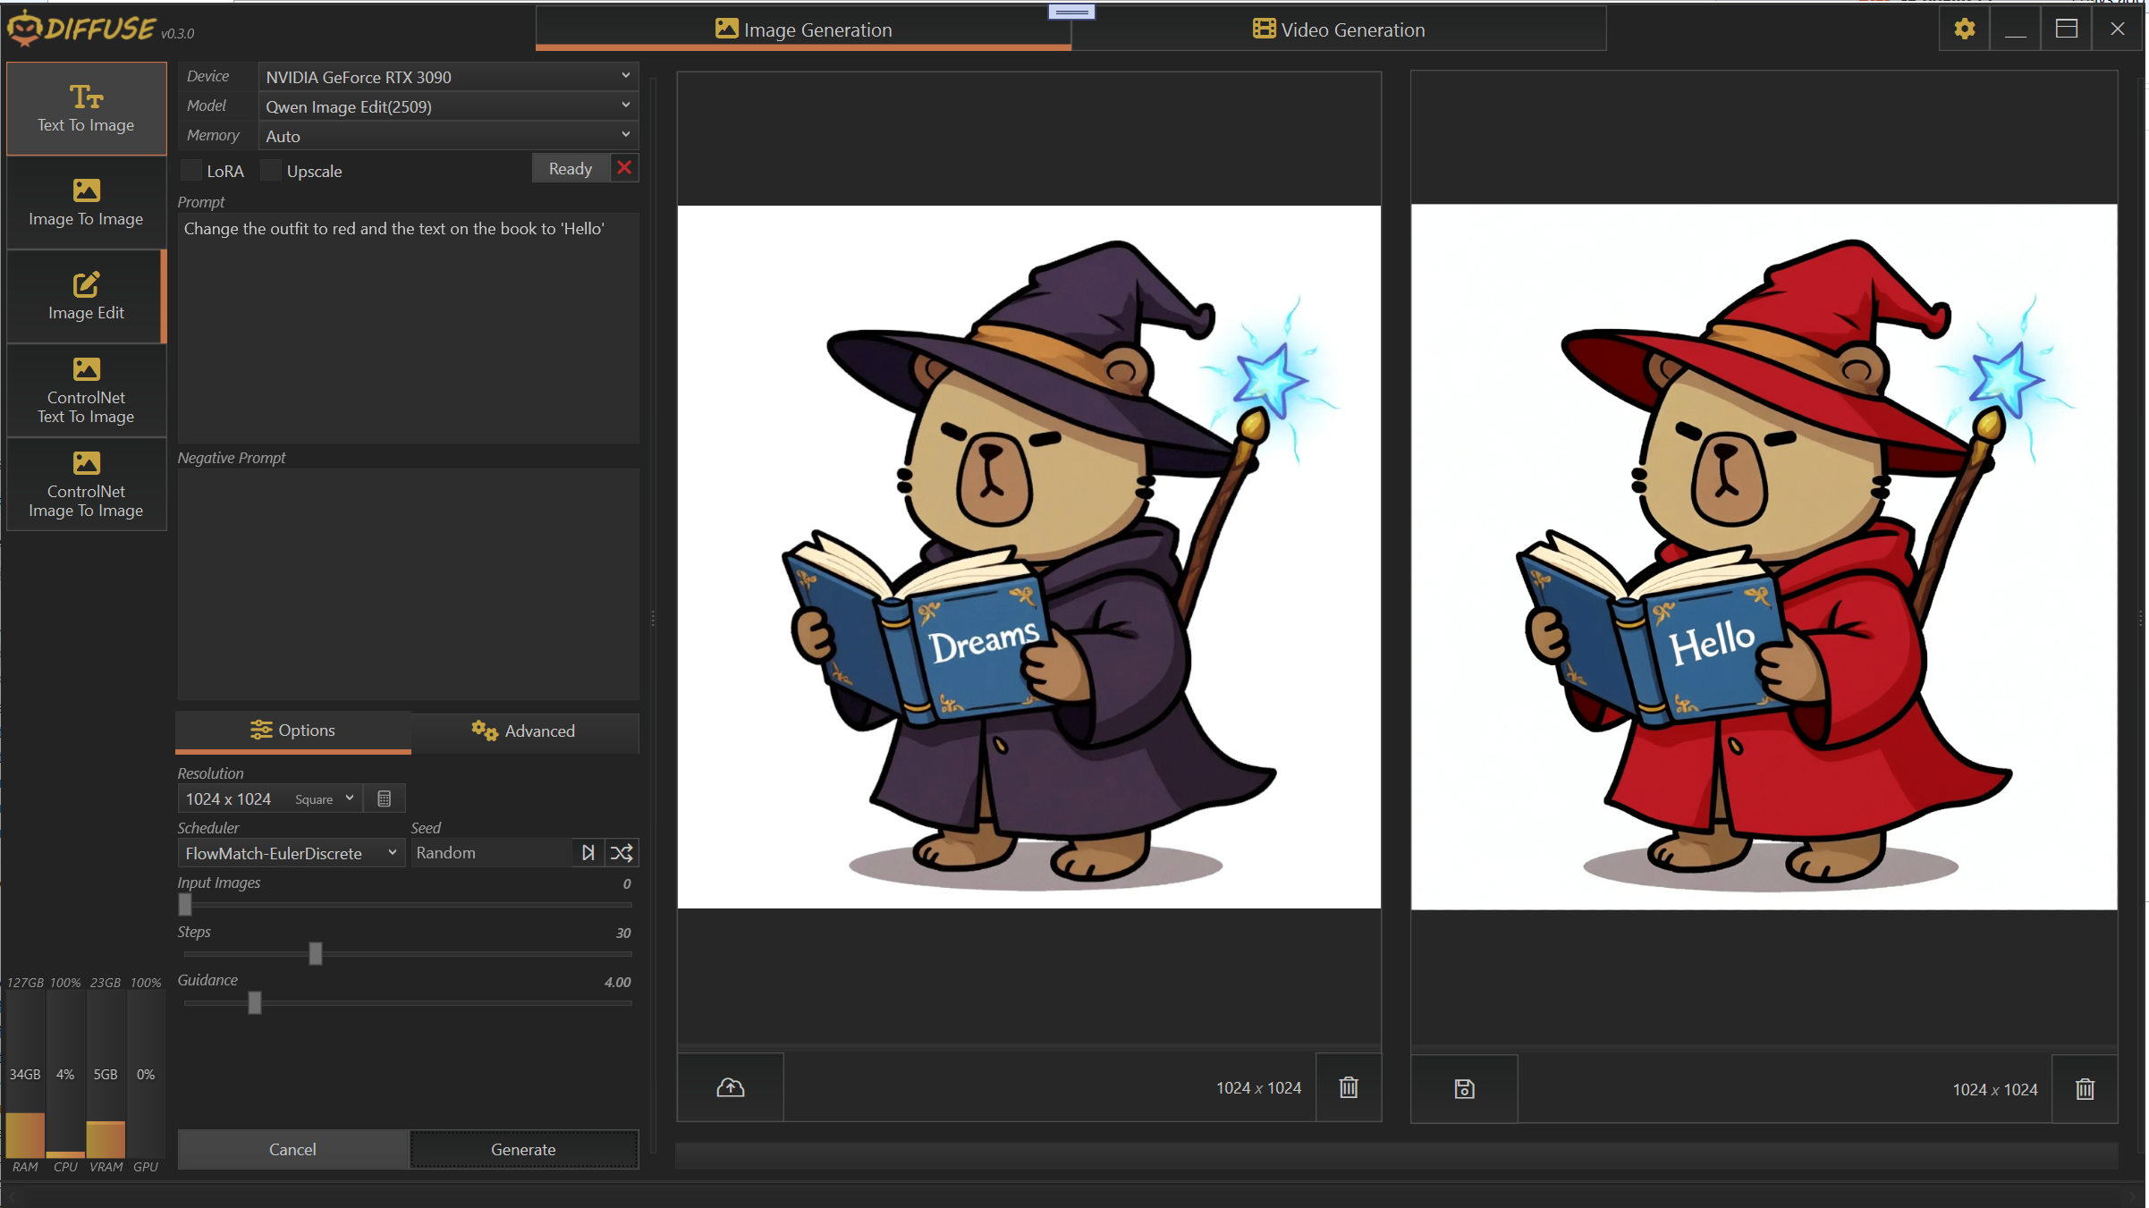Switch to the Video Generation tab
Viewport: 2149px width, 1208px height.
click(1338, 30)
